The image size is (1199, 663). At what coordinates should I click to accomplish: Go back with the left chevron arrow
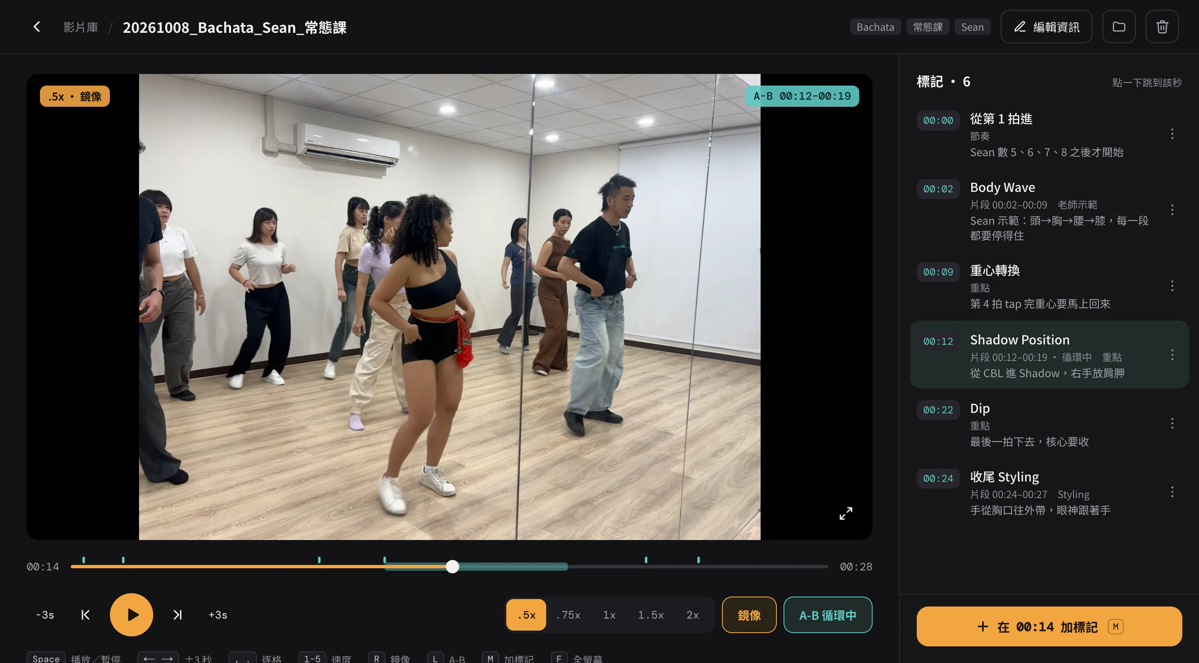(x=37, y=27)
